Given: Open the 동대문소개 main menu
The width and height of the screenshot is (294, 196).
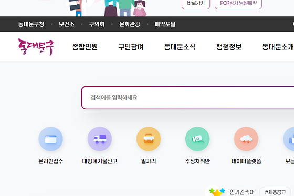Looking at the screenshot, I should pyautogui.click(x=278, y=47).
